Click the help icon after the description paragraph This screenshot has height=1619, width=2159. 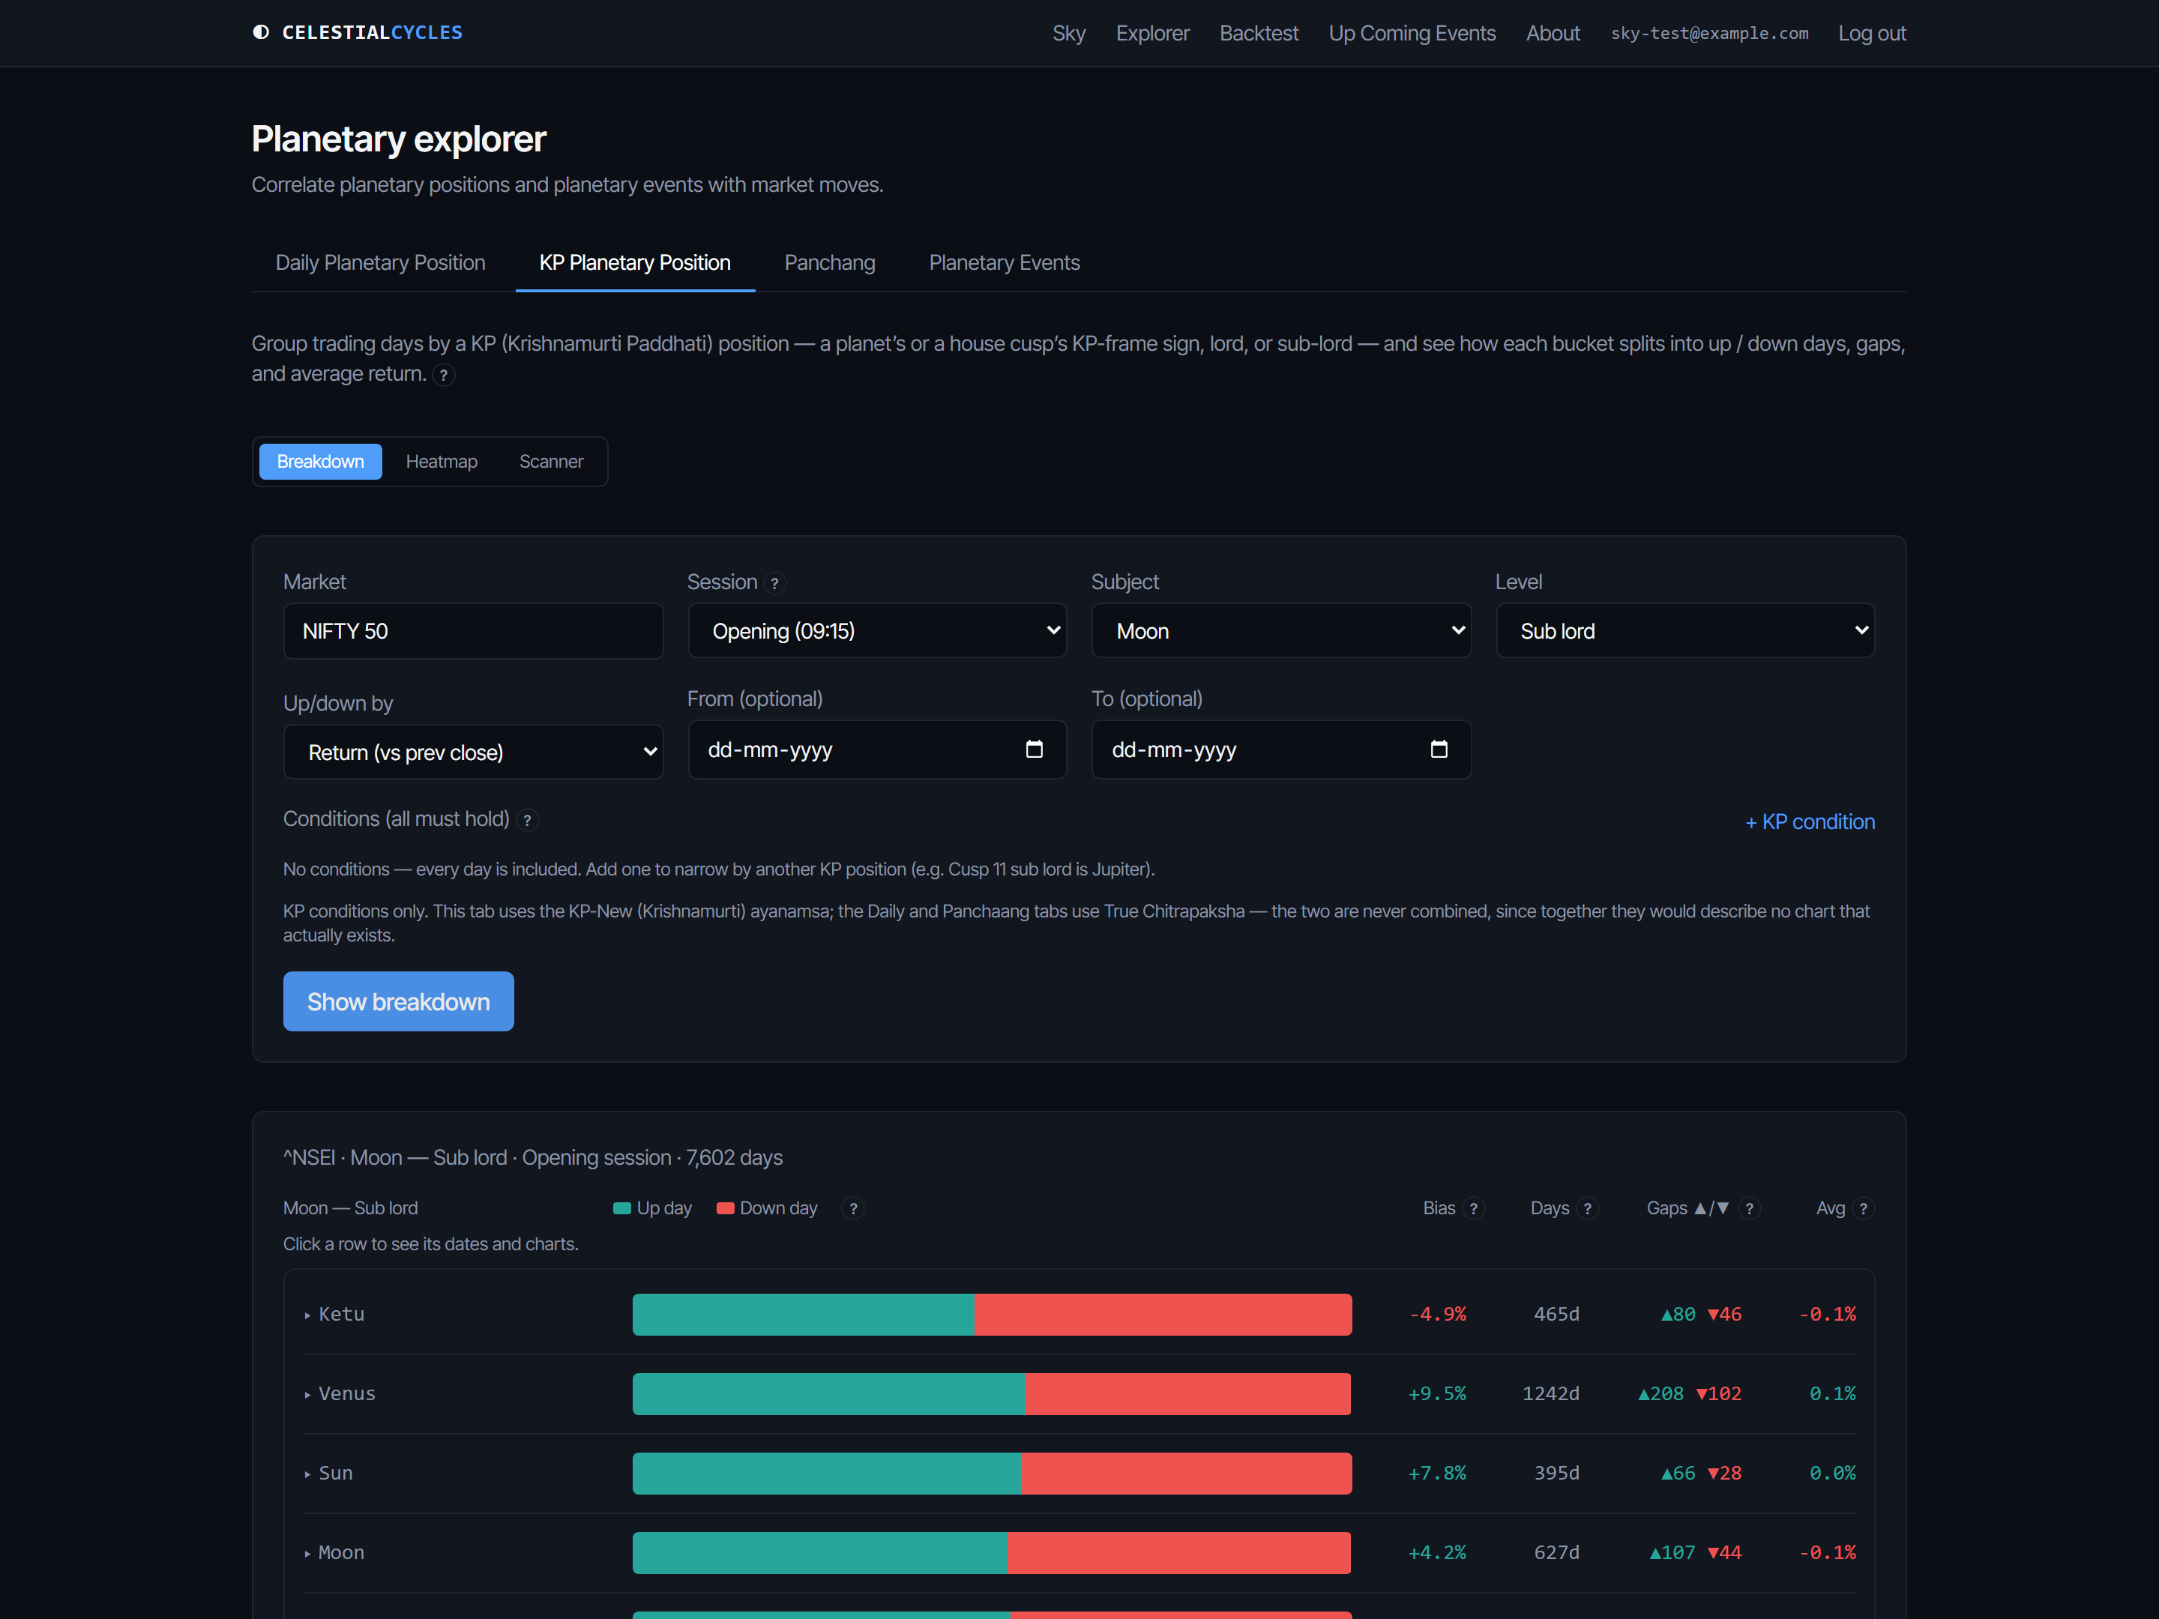[x=443, y=375]
